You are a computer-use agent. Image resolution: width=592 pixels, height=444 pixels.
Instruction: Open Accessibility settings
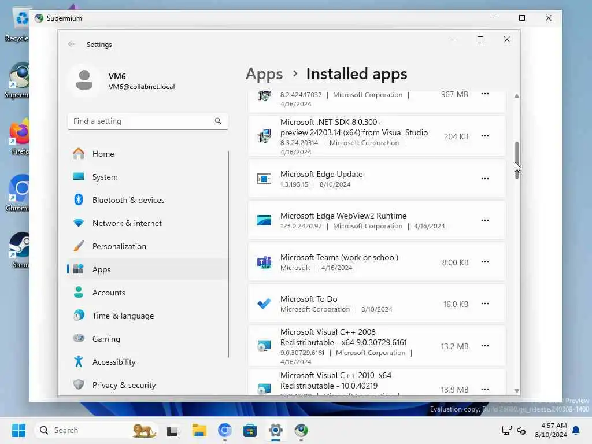click(x=147, y=362)
